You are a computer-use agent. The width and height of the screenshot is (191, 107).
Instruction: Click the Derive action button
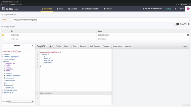[117, 46]
